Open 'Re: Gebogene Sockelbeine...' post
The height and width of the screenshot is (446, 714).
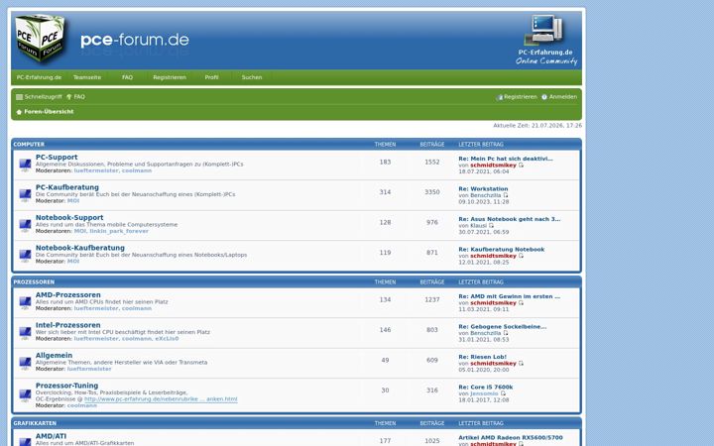[x=502, y=327]
